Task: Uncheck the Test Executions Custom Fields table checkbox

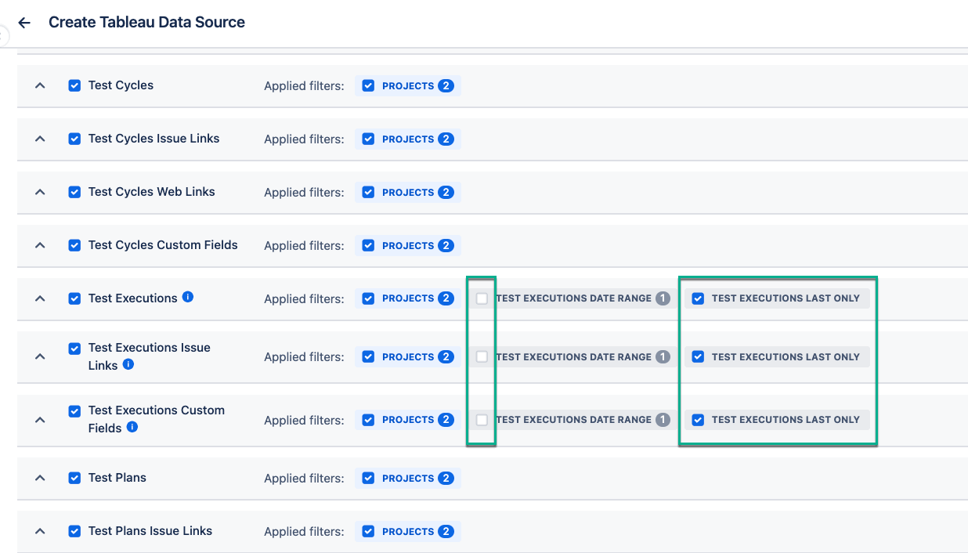Action: 74,410
